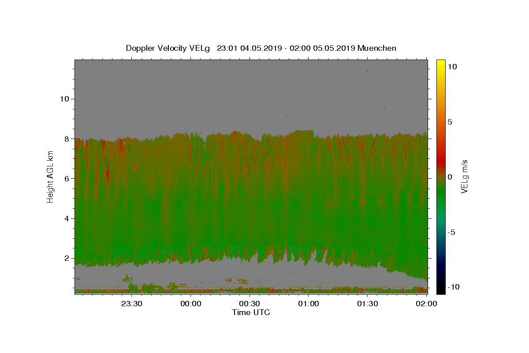Click the '02:00' time tick label
Screen dimensions: 529x353
[427, 304]
